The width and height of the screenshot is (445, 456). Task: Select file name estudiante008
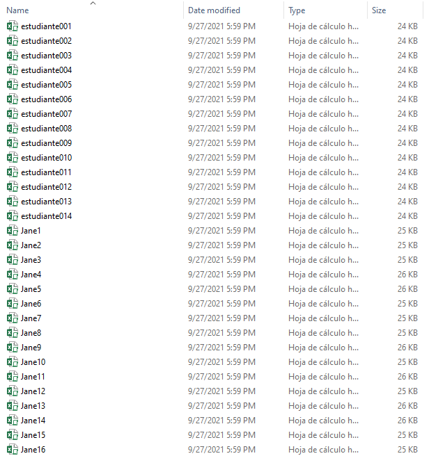47,129
